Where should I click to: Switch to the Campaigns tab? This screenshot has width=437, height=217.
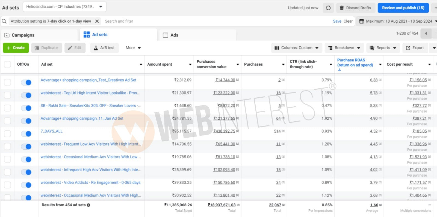(x=23, y=35)
